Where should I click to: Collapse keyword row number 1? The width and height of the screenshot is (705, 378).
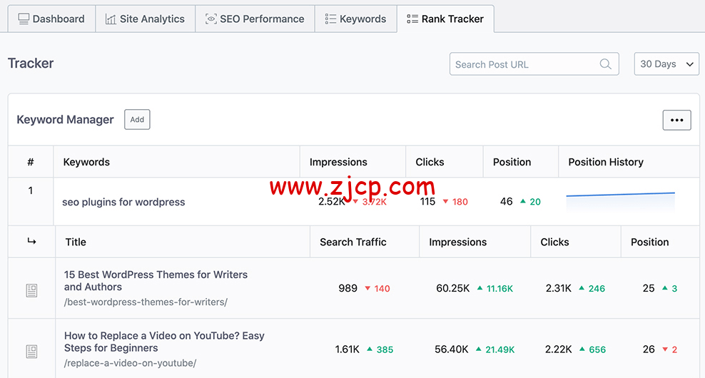[x=31, y=191]
